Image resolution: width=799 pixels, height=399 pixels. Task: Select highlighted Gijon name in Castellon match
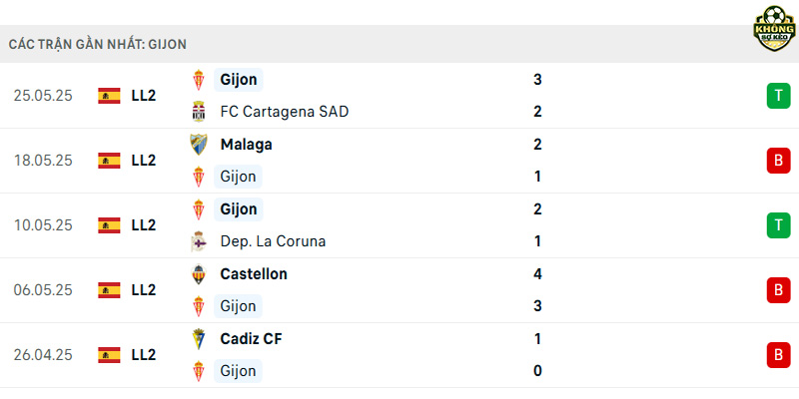coord(238,306)
